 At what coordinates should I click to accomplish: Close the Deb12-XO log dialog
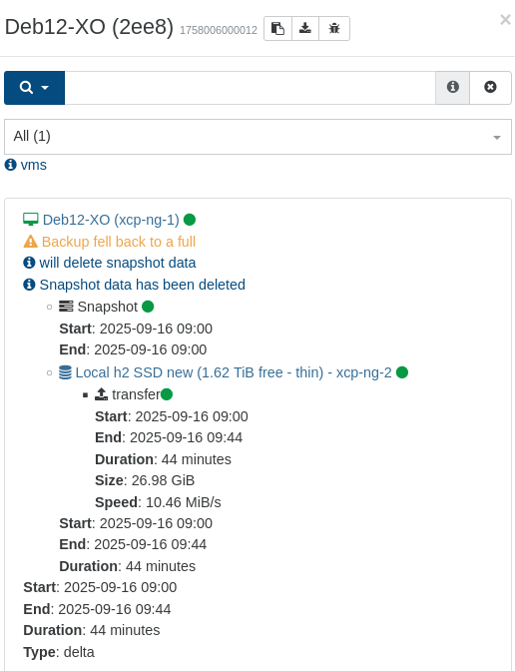click(505, 19)
